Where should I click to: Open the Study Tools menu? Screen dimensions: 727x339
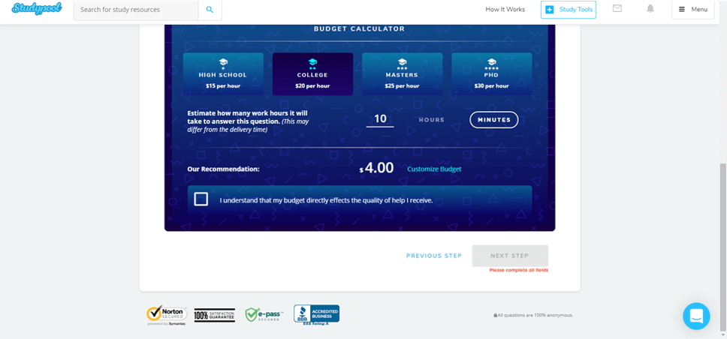point(569,10)
